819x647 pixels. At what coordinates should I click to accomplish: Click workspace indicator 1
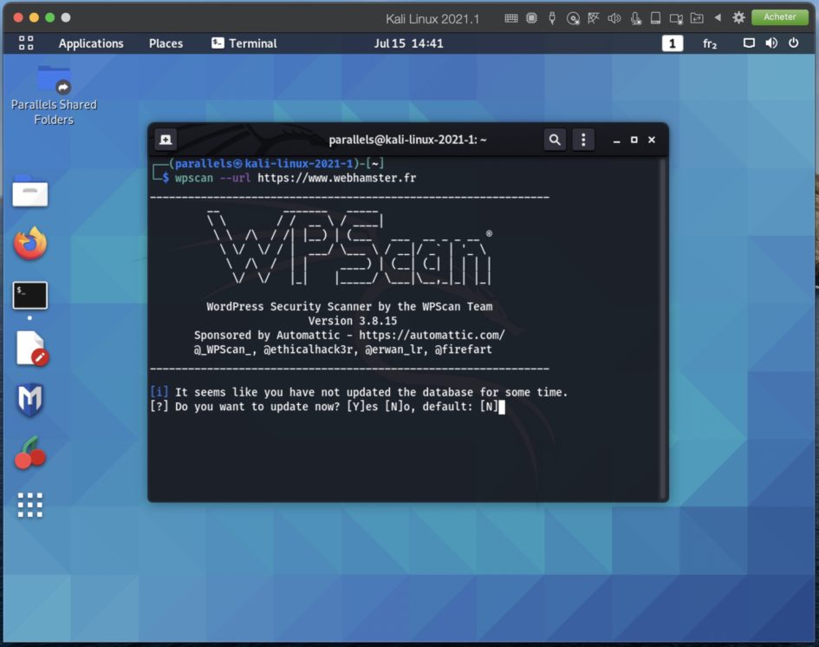(x=673, y=43)
